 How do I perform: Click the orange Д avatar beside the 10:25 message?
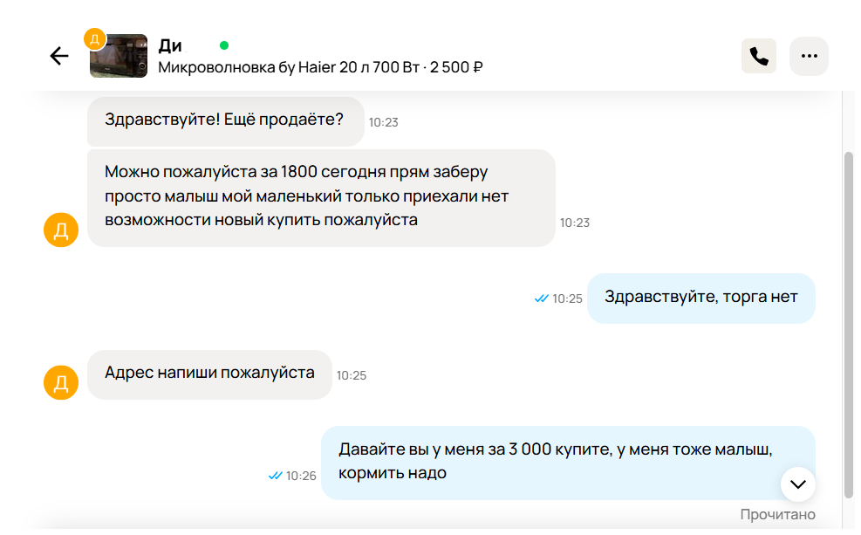pyautogui.click(x=59, y=382)
